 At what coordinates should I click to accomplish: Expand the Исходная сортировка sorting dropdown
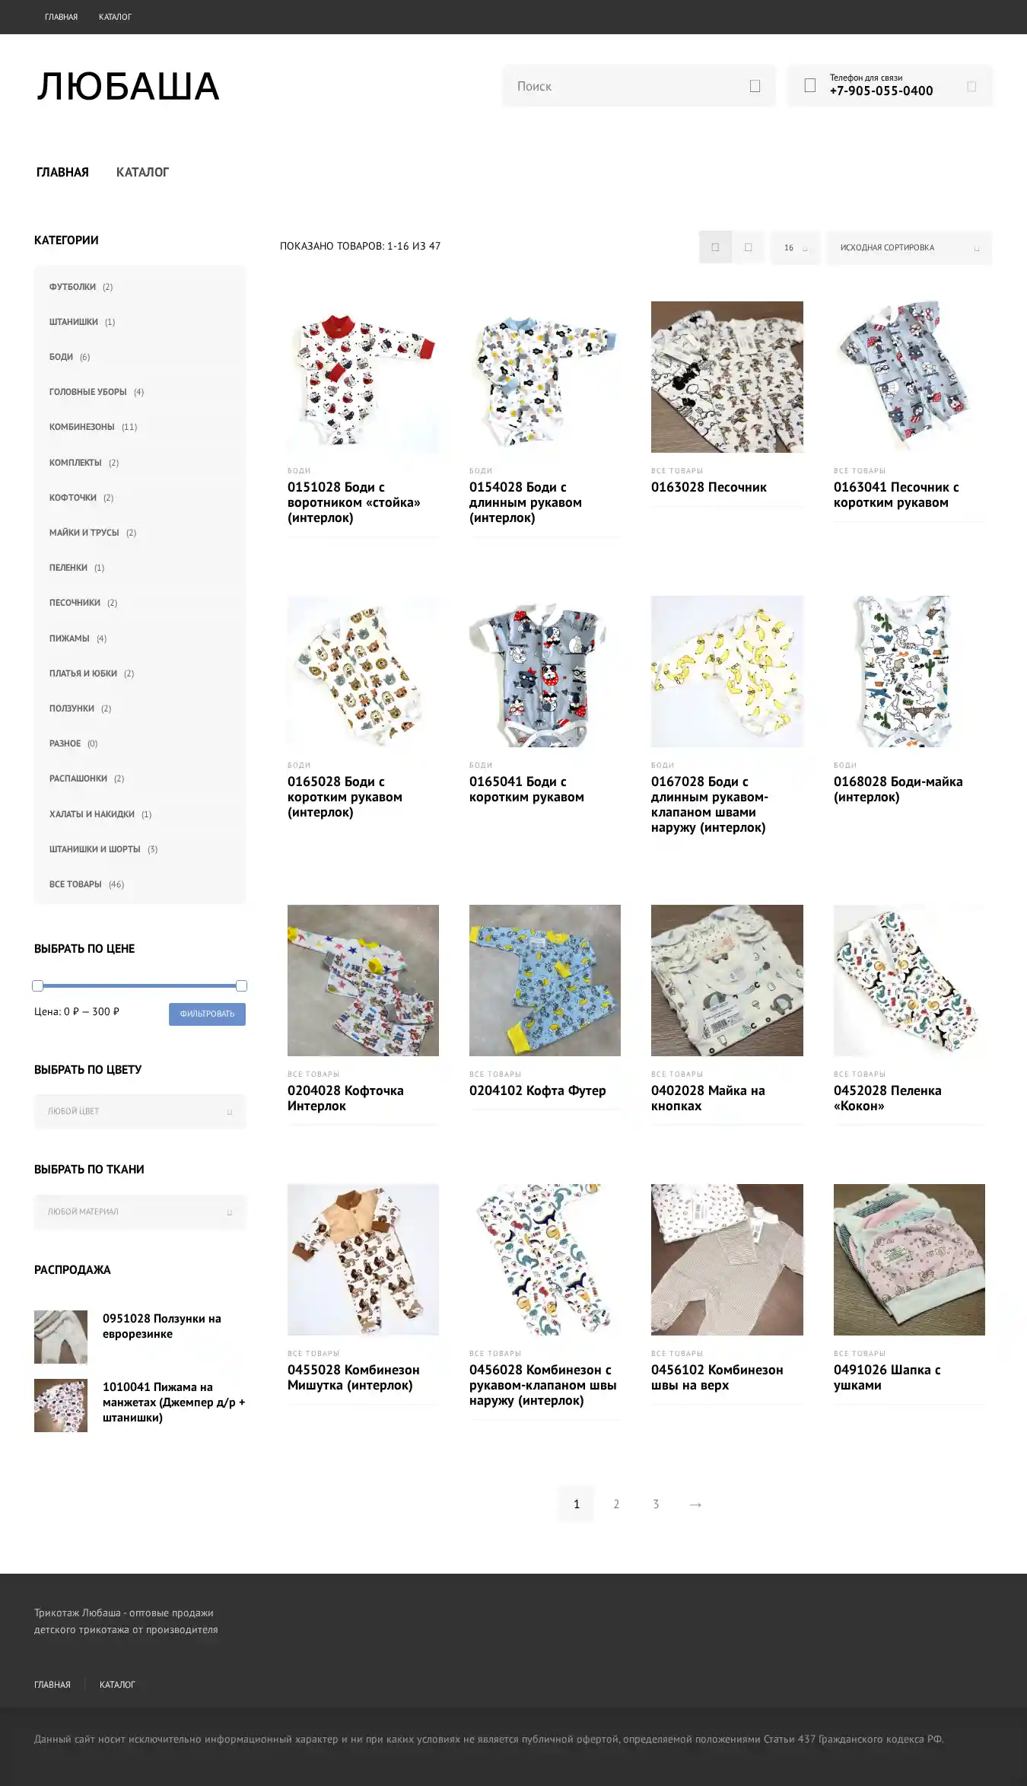pyautogui.click(x=909, y=248)
